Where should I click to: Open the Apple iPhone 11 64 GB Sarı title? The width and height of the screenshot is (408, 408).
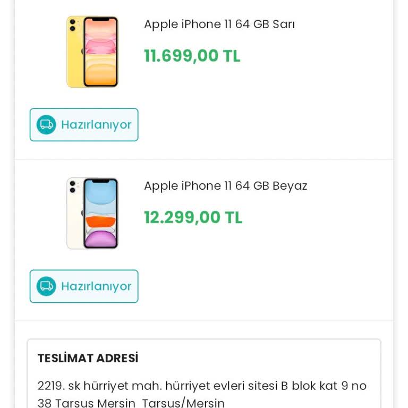[219, 24]
